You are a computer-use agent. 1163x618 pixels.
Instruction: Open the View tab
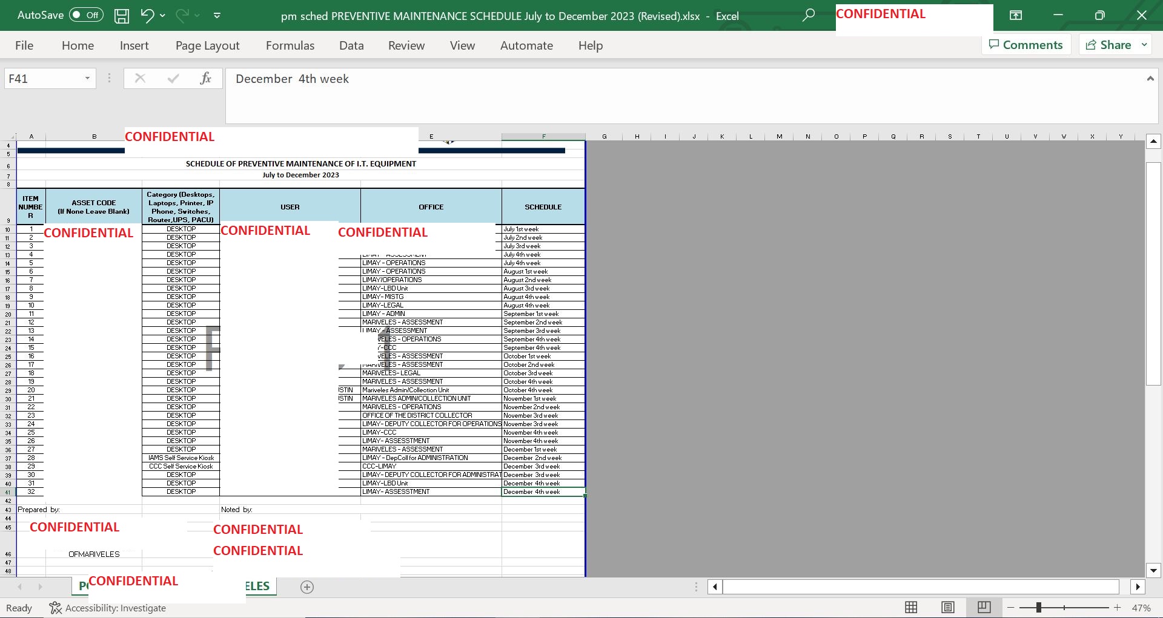pyautogui.click(x=462, y=45)
